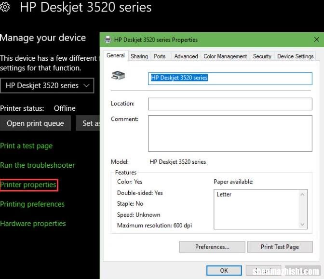The image size is (324, 279).
Task: Open the Security tab
Action: point(262,56)
